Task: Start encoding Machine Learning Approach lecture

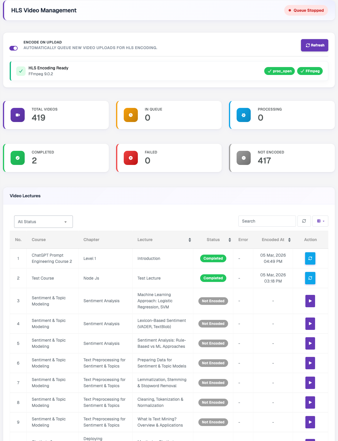Action: point(310,301)
